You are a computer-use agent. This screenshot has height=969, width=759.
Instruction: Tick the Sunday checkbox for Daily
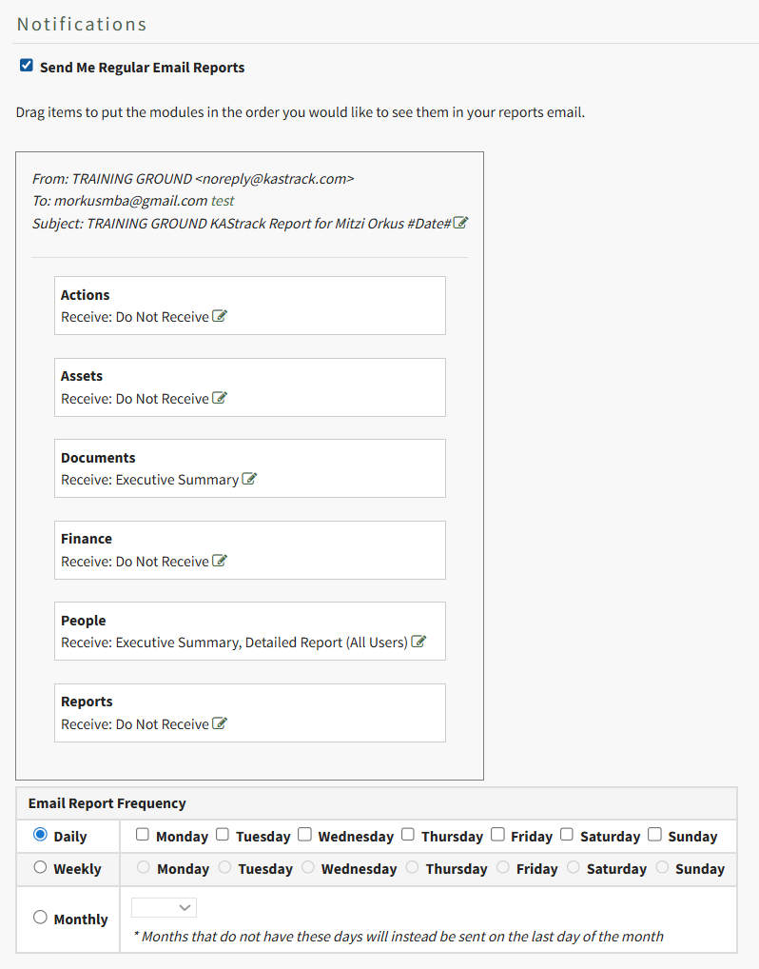[654, 835]
